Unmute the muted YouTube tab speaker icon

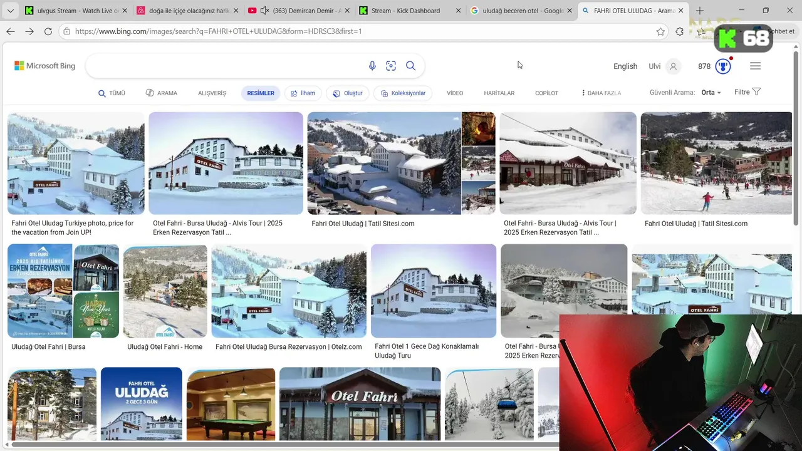coord(264,11)
